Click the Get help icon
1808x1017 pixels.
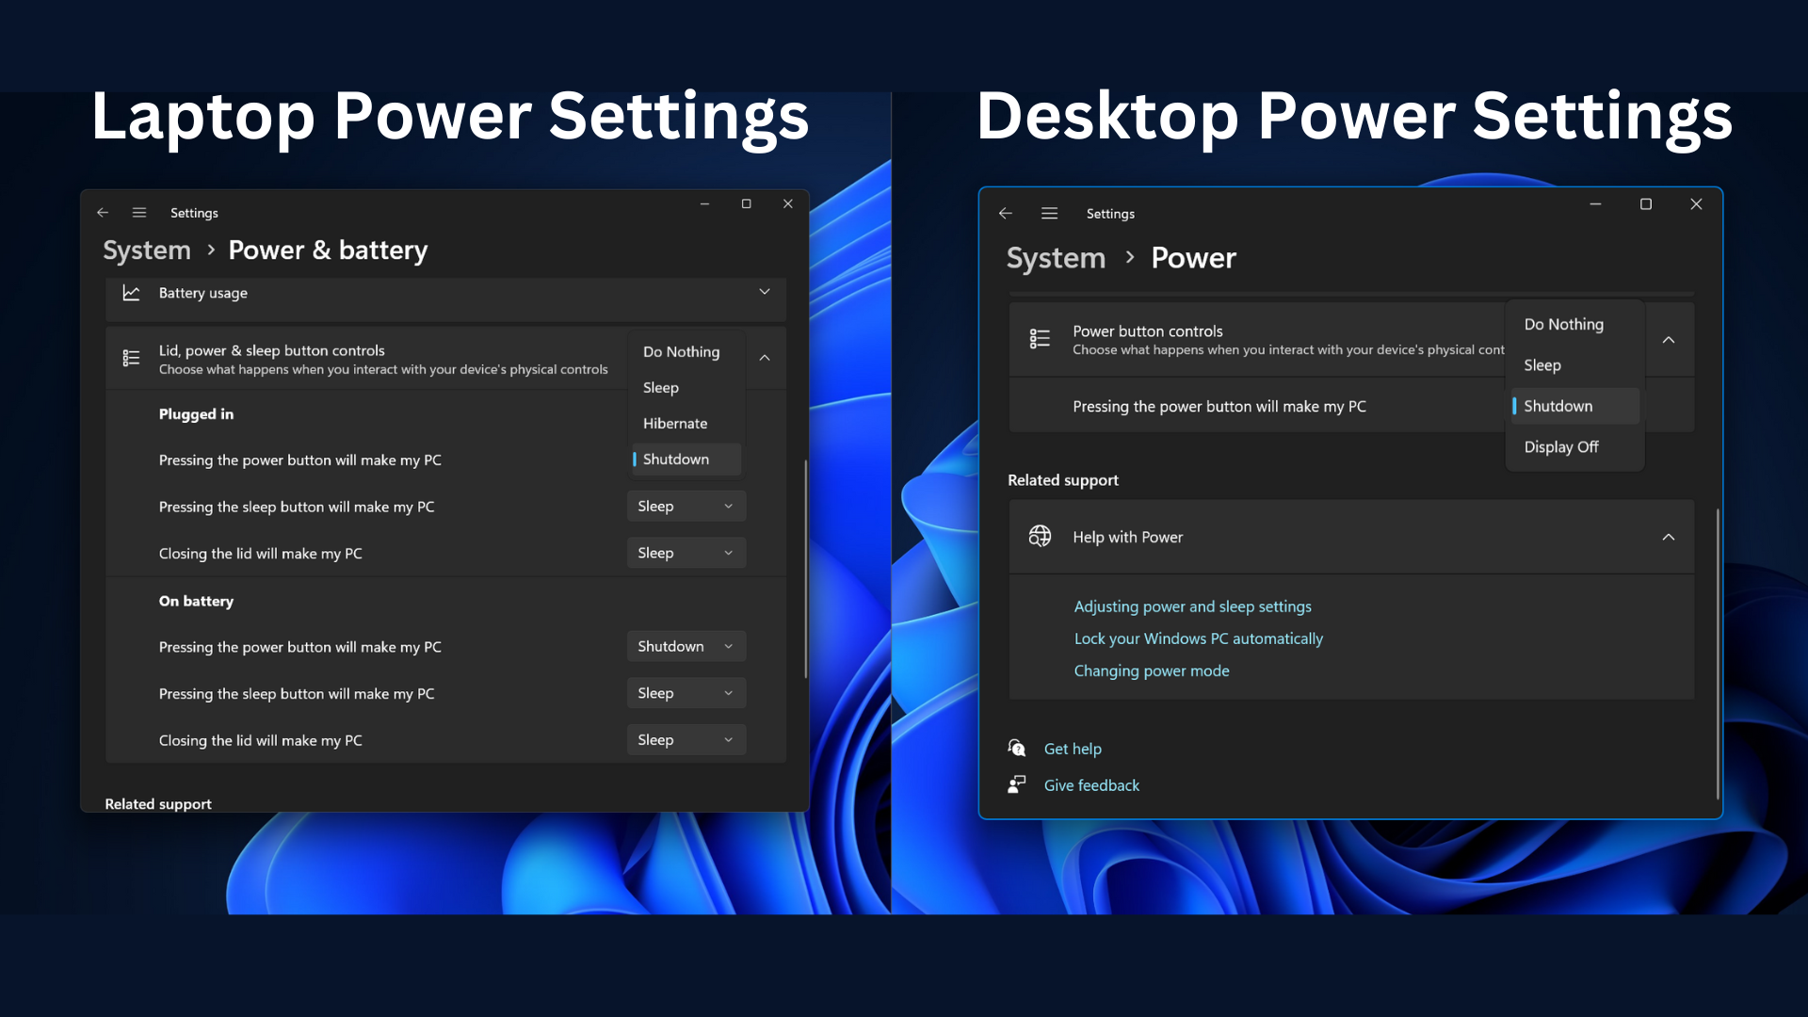click(x=1017, y=748)
